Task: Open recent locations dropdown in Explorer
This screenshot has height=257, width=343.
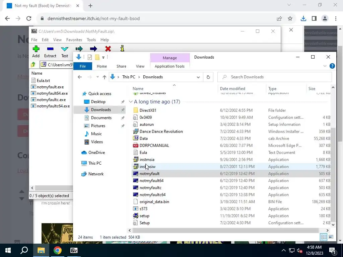Action: (x=97, y=77)
